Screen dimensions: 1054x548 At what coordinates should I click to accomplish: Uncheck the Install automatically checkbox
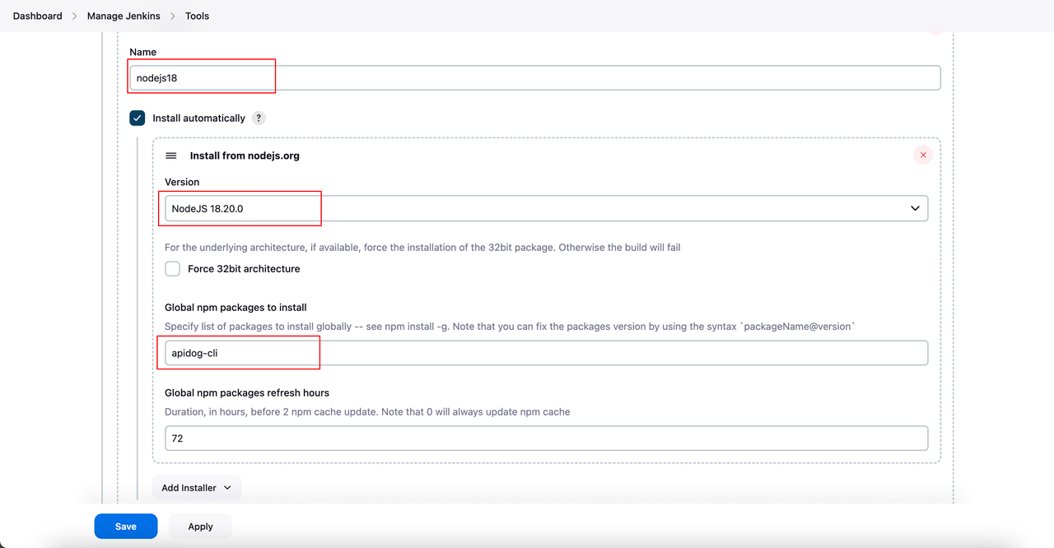pyautogui.click(x=138, y=118)
